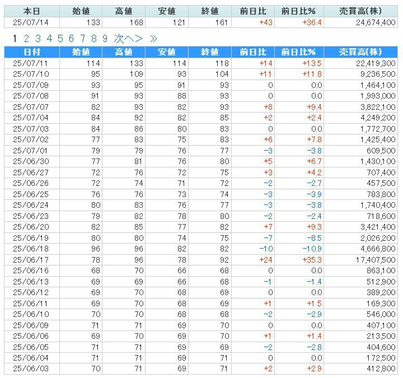Open page 8 of the table
Screen dimensions: 403x378
94,39
